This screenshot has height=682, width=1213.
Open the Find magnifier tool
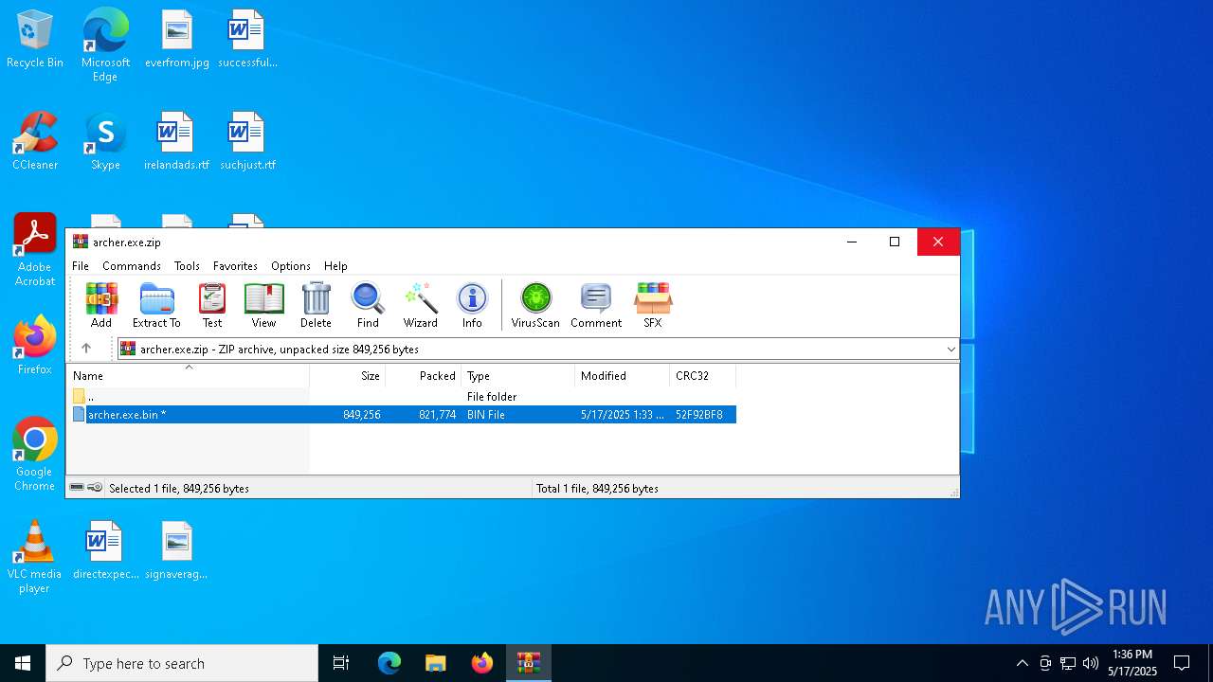[368, 305]
